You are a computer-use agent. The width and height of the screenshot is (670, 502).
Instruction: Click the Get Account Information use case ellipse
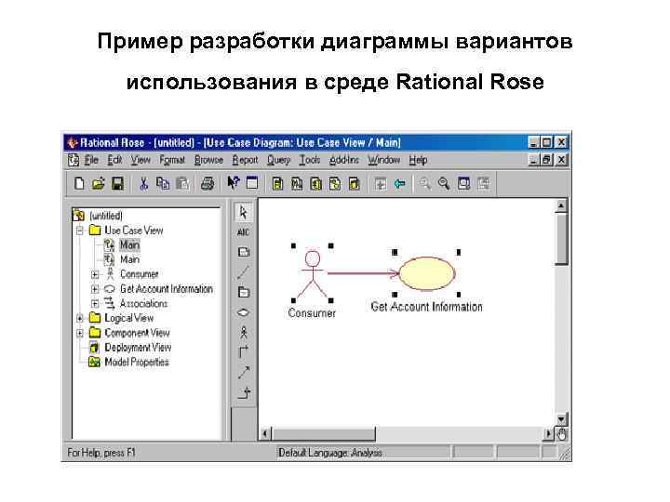[x=426, y=273]
